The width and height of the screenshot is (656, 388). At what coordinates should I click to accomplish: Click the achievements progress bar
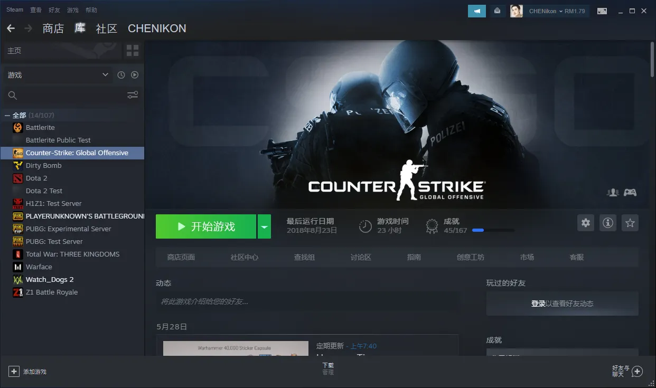(x=493, y=230)
